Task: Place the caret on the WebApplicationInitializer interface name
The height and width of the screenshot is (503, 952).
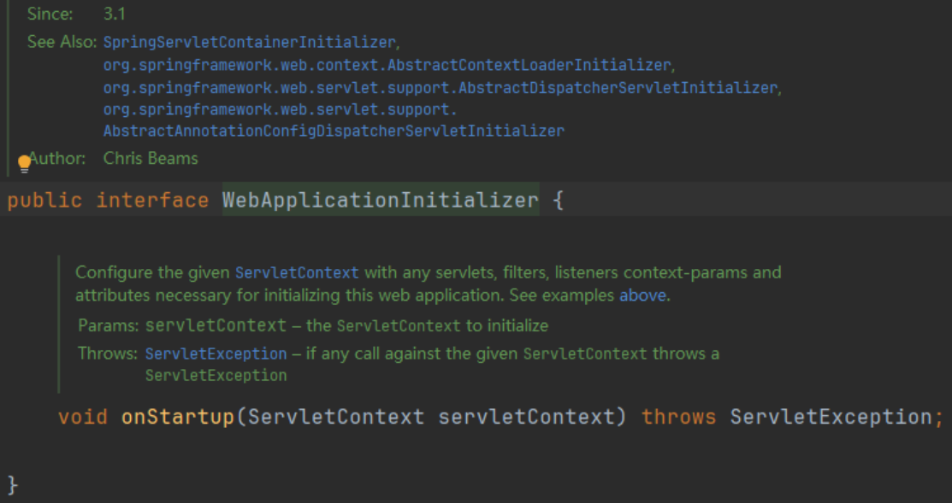Action: tap(381, 200)
